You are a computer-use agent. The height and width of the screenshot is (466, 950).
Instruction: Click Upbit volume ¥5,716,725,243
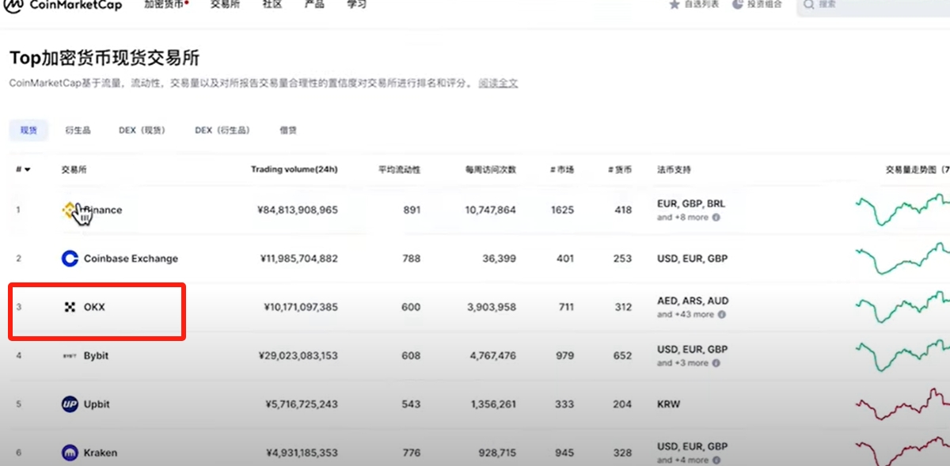tap(302, 404)
